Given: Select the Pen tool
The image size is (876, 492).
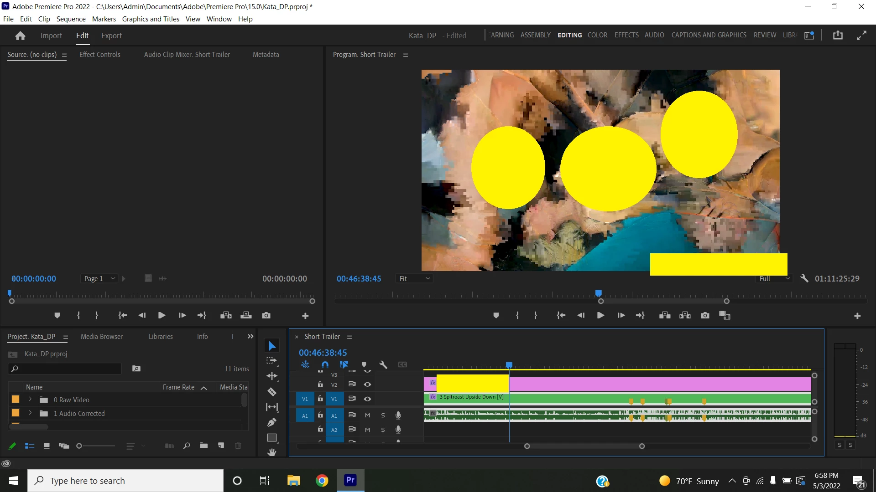Looking at the screenshot, I should point(272,422).
